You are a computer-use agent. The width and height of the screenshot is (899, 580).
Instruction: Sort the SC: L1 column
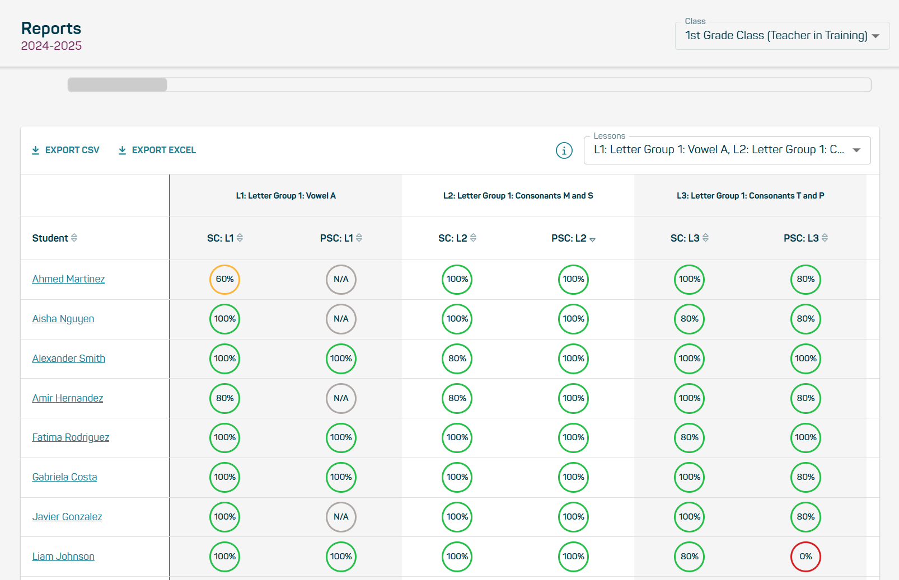[x=240, y=238]
